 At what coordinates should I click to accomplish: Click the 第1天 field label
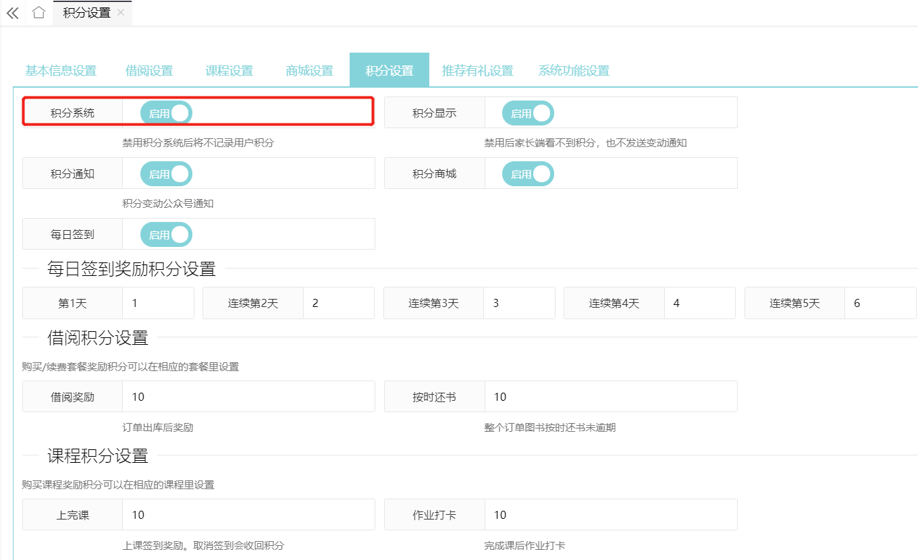click(x=72, y=303)
